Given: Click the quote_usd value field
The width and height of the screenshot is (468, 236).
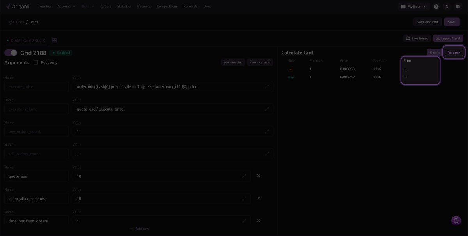Looking at the screenshot, I should tap(156, 176).
